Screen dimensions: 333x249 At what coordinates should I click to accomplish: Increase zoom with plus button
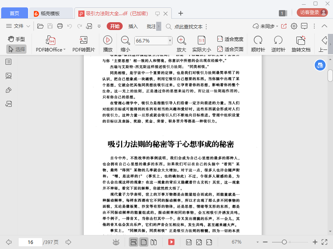coord(315,242)
